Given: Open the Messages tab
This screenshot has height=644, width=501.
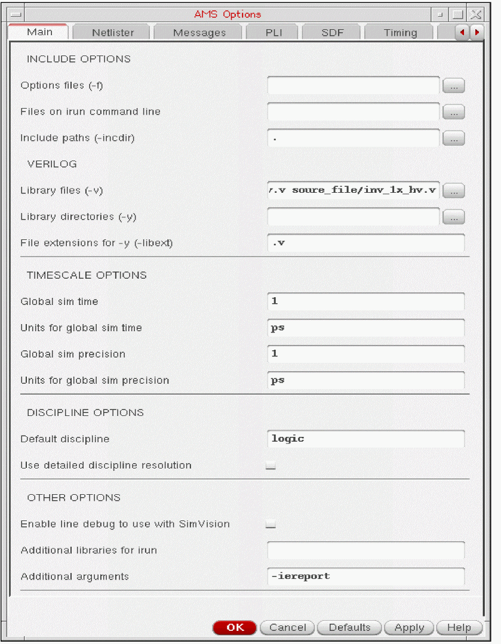Looking at the screenshot, I should click(x=199, y=32).
